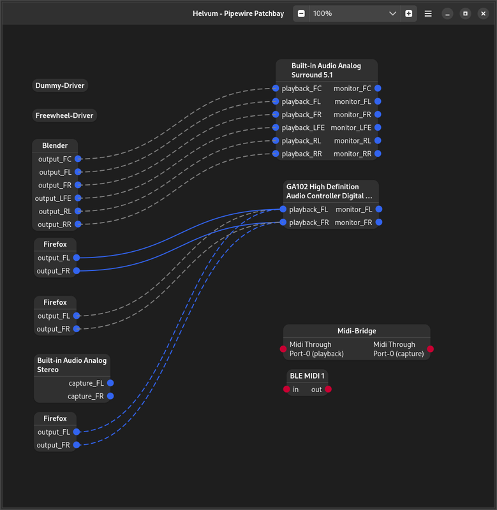497x510 pixels.
Task: Select the Midi-Bridge node title
Action: (357, 331)
